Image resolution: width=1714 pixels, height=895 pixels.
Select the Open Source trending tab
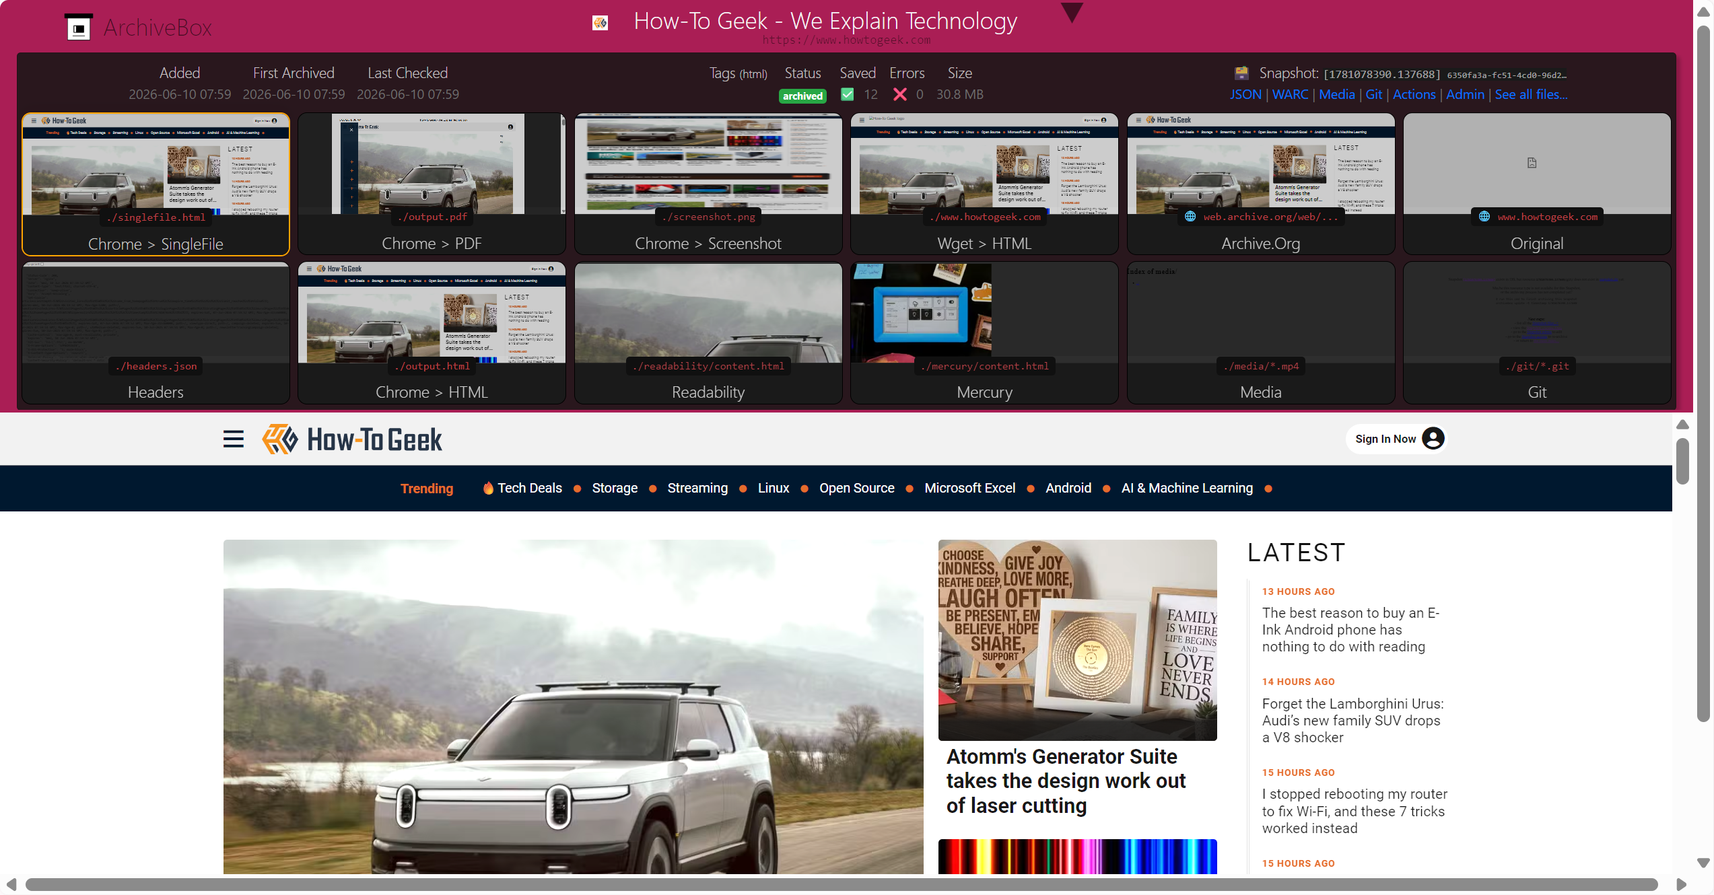coord(856,488)
